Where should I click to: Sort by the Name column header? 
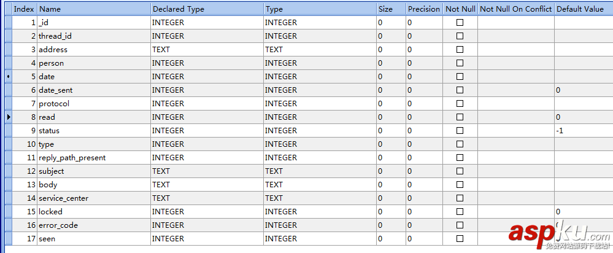pos(93,9)
